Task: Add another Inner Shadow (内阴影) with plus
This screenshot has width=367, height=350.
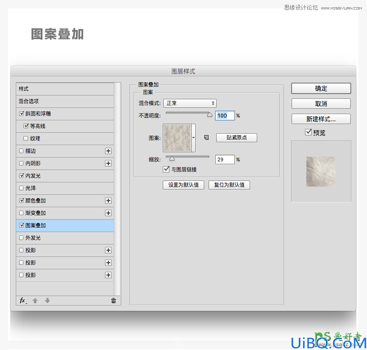Action: tap(108, 163)
